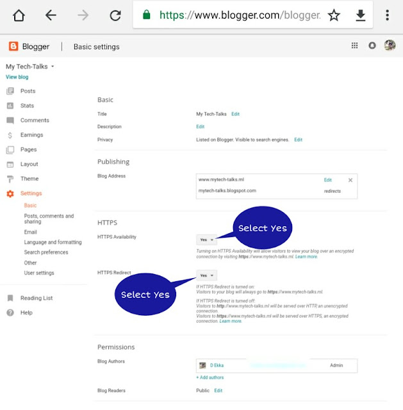The height and width of the screenshot is (410, 403).
Task: Click the browser address bar URL
Action: pyautogui.click(x=240, y=15)
